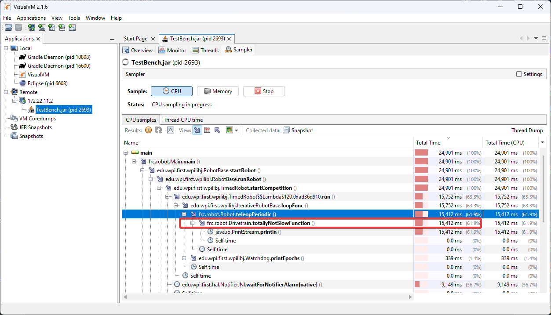Toggle the delta results display

point(170,130)
